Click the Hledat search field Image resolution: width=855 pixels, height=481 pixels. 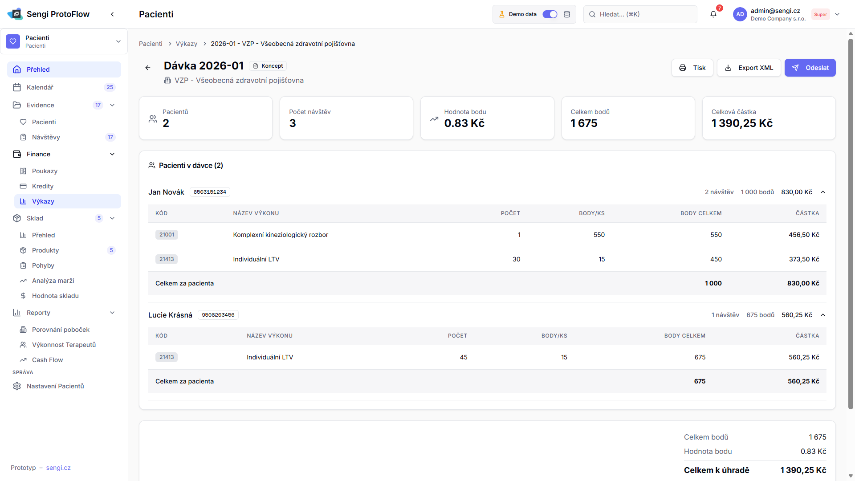pyautogui.click(x=640, y=14)
